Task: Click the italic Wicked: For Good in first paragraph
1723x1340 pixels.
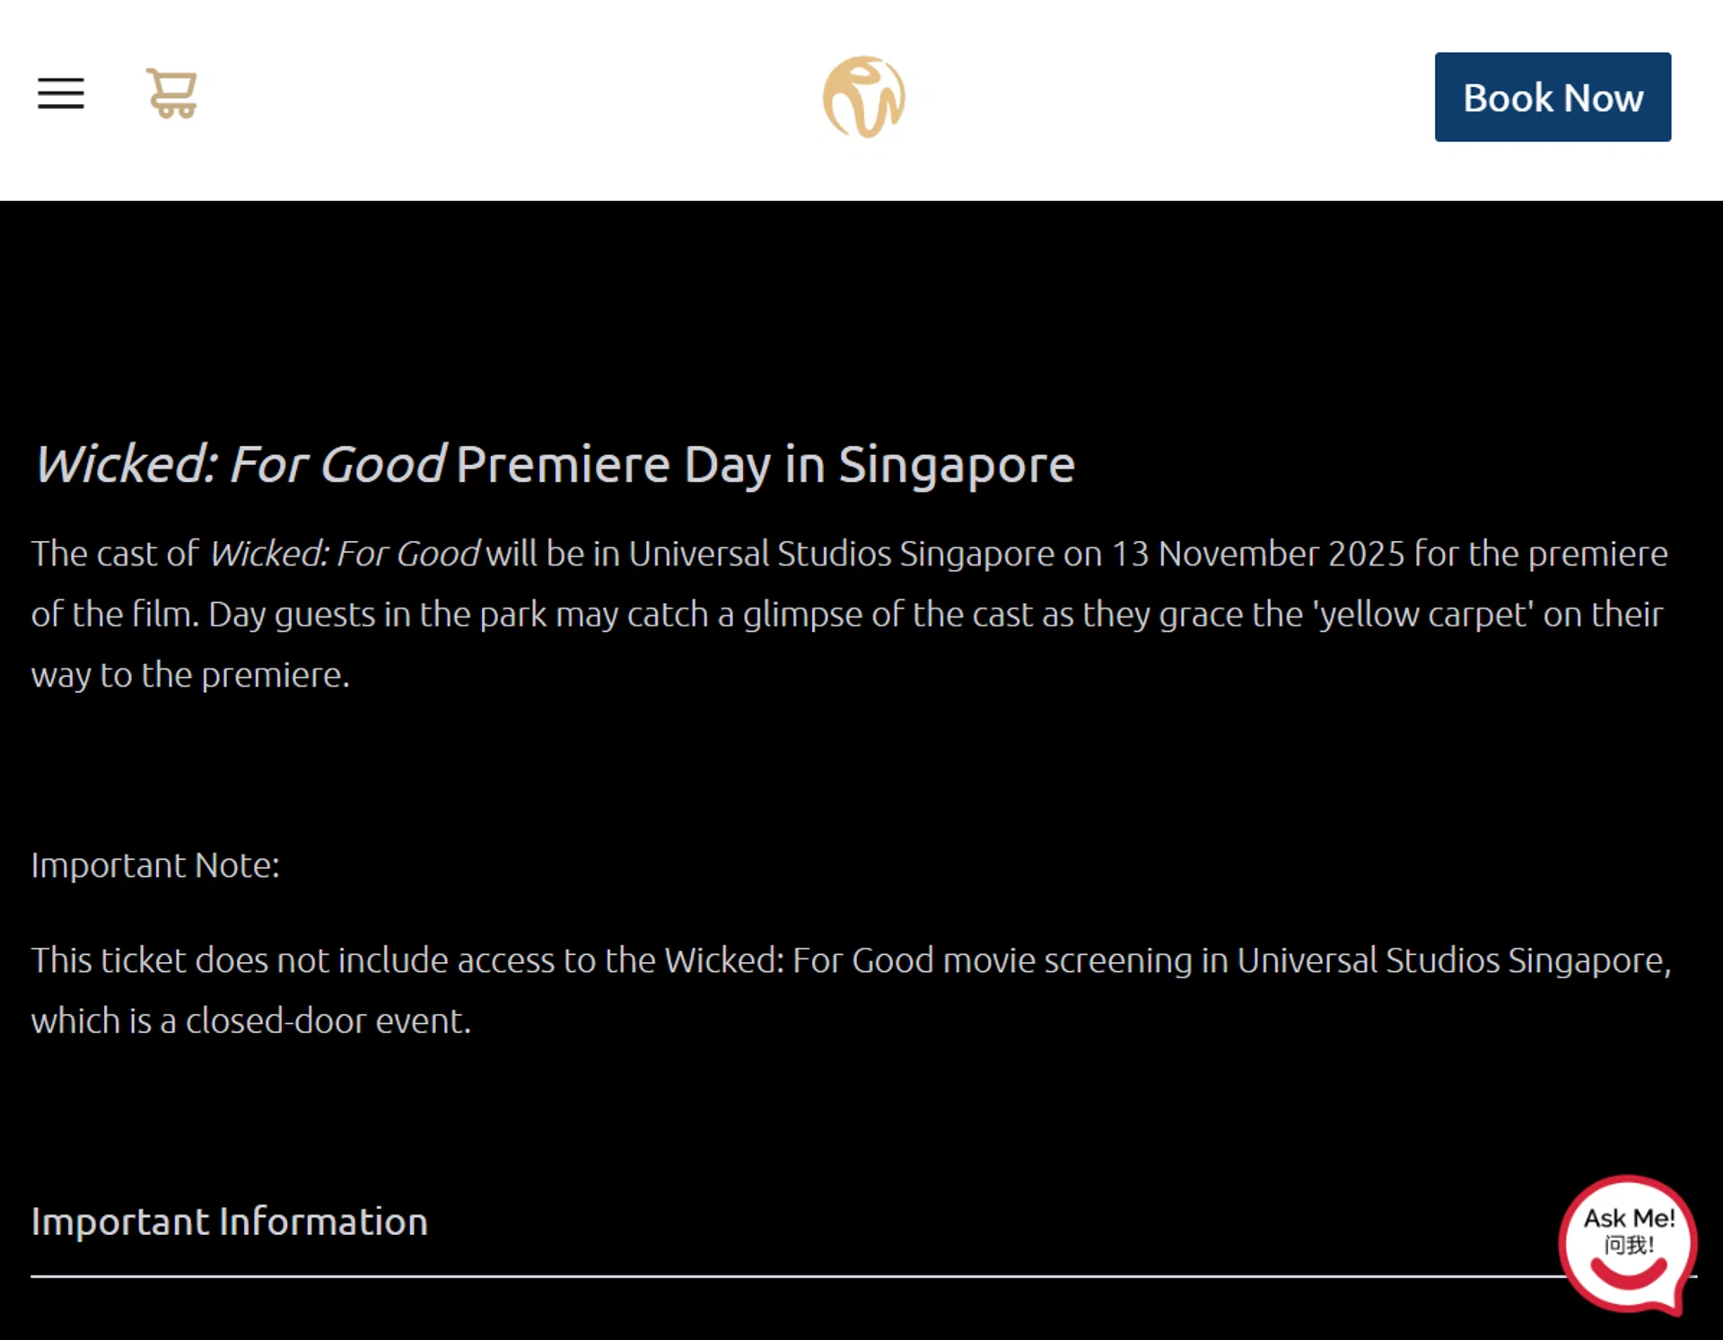Action: tap(345, 554)
